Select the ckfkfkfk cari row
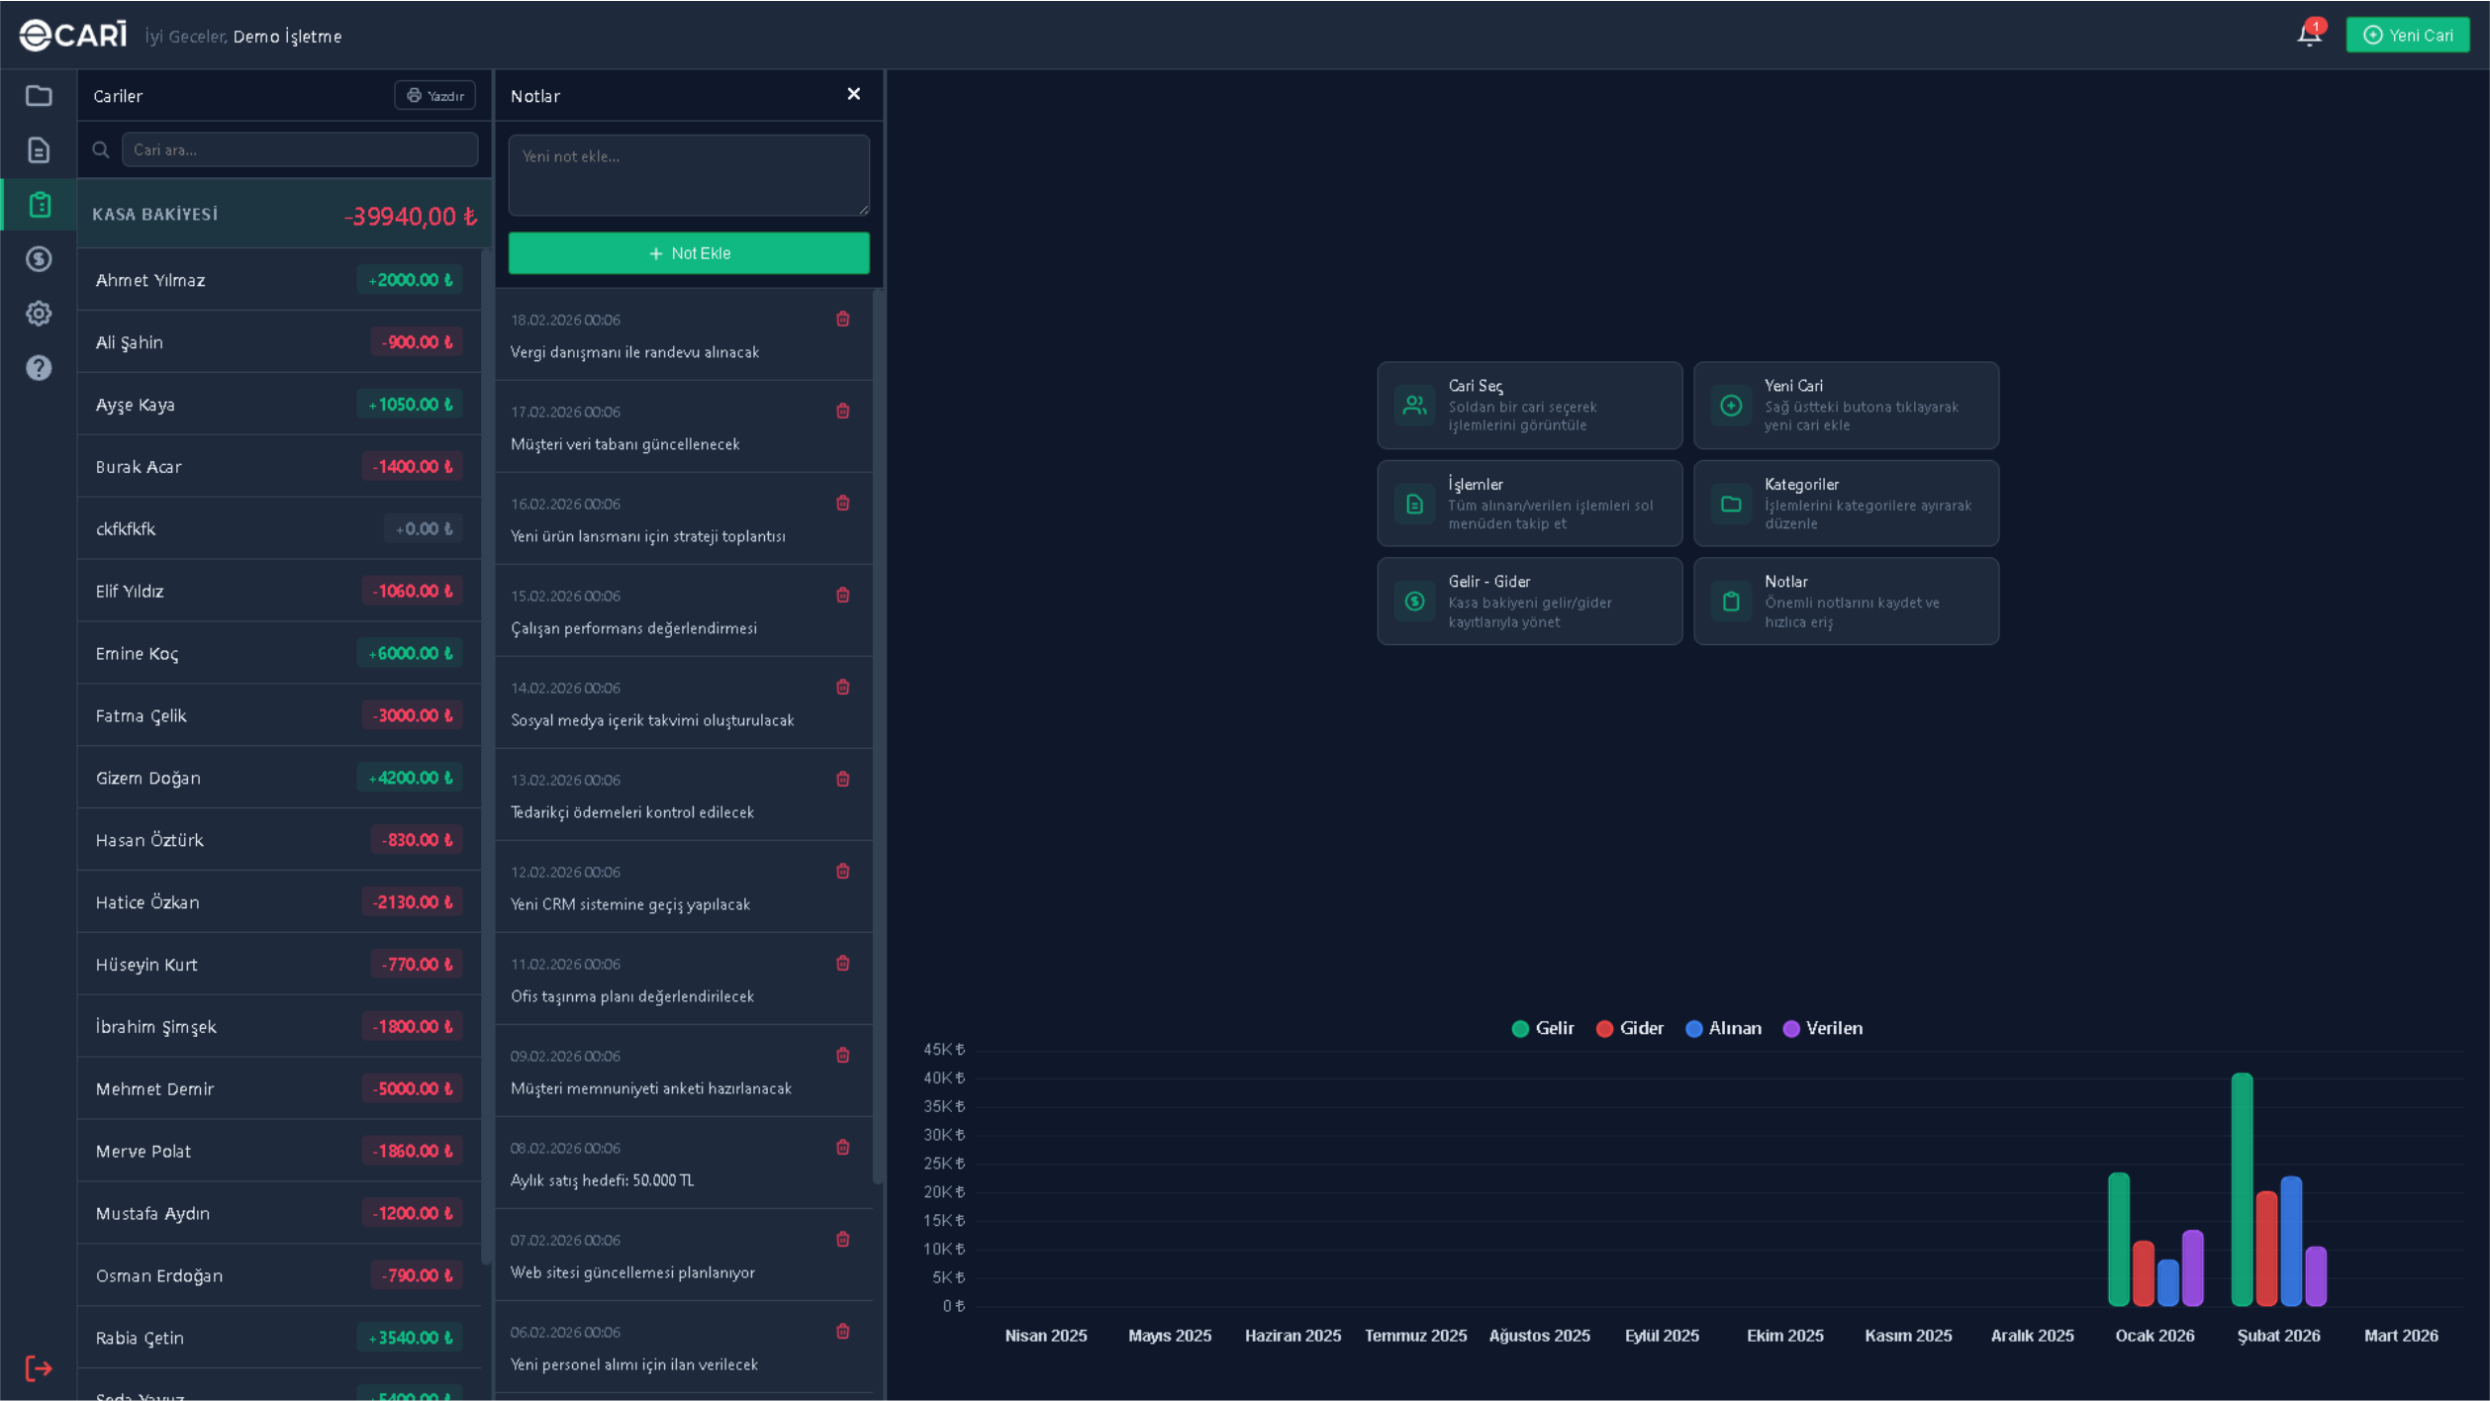 (279, 529)
